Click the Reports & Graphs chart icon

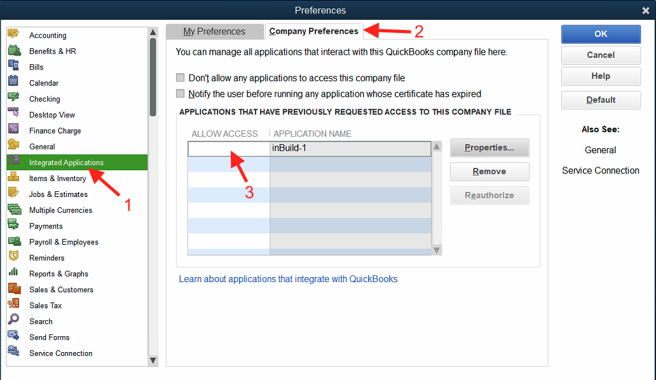click(x=13, y=273)
